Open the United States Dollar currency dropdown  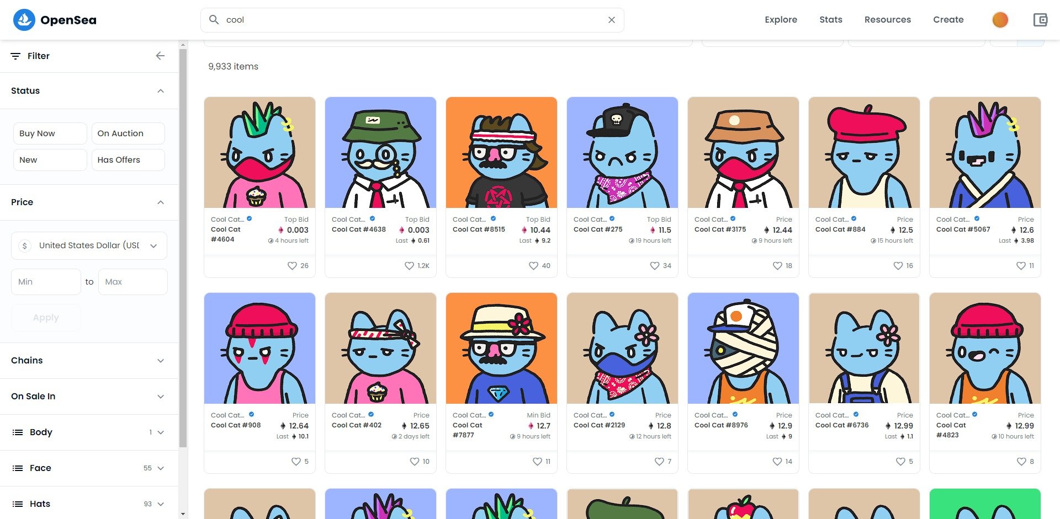(89, 245)
